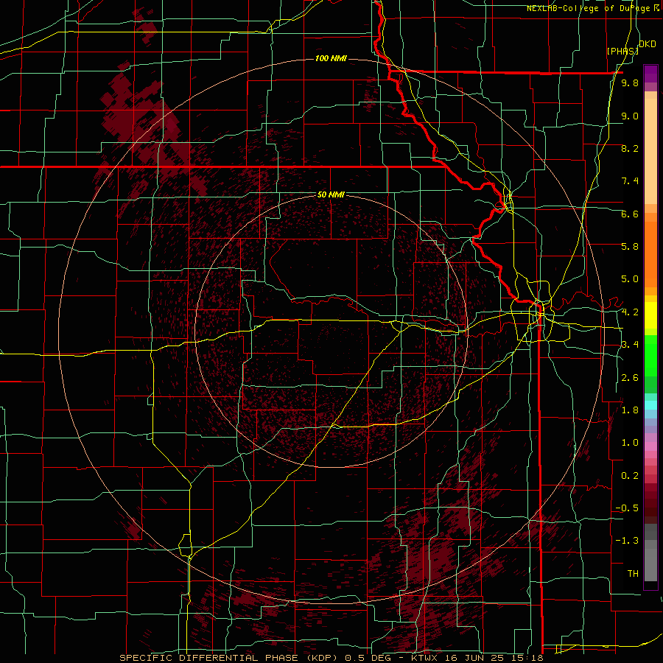663x663 pixels.
Task: Click the 6.6 value on color scale
Action: click(630, 214)
